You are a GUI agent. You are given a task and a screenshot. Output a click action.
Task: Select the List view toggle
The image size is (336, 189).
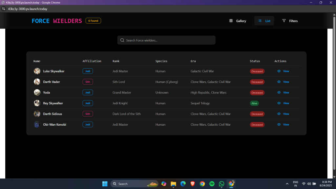pyautogui.click(x=264, y=21)
